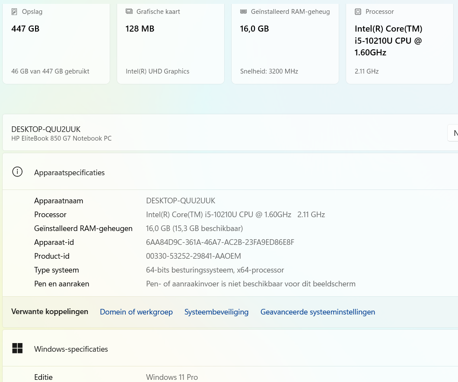The width and height of the screenshot is (458, 382).
Task: Select the bold "447 GB" storage value
Action: (x=25, y=29)
